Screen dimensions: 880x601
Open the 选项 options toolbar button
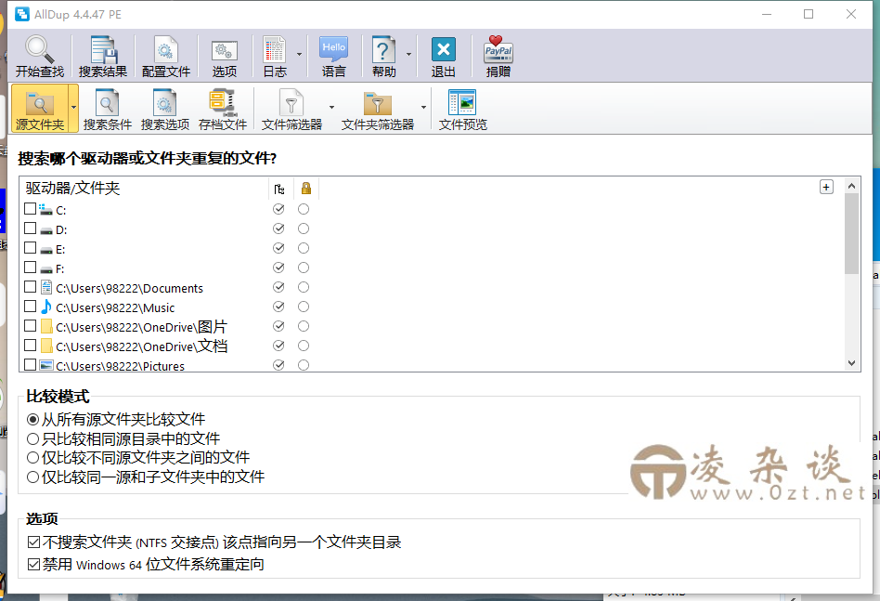224,56
